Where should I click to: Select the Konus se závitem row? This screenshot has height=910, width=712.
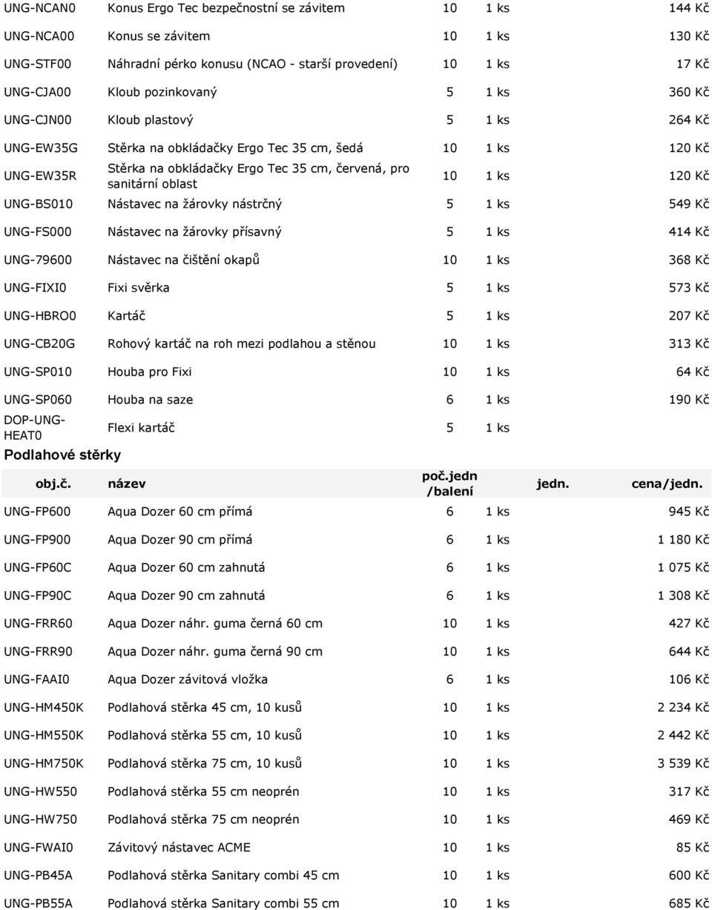356,36
